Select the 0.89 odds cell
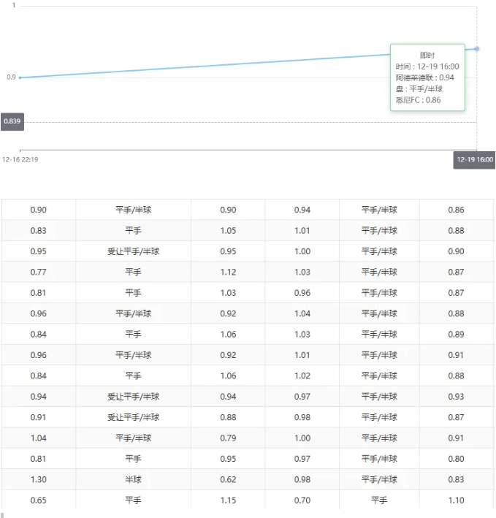Viewport: 496px width, 518px height. pyautogui.click(x=456, y=335)
